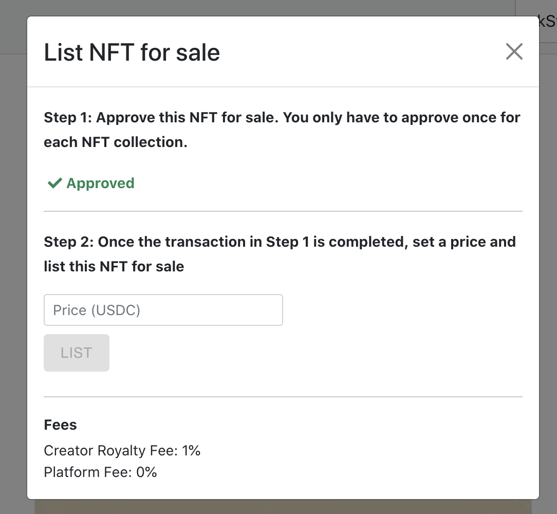
Task: Click "each NFT collection" text in Step 1
Action: pyautogui.click(x=116, y=142)
